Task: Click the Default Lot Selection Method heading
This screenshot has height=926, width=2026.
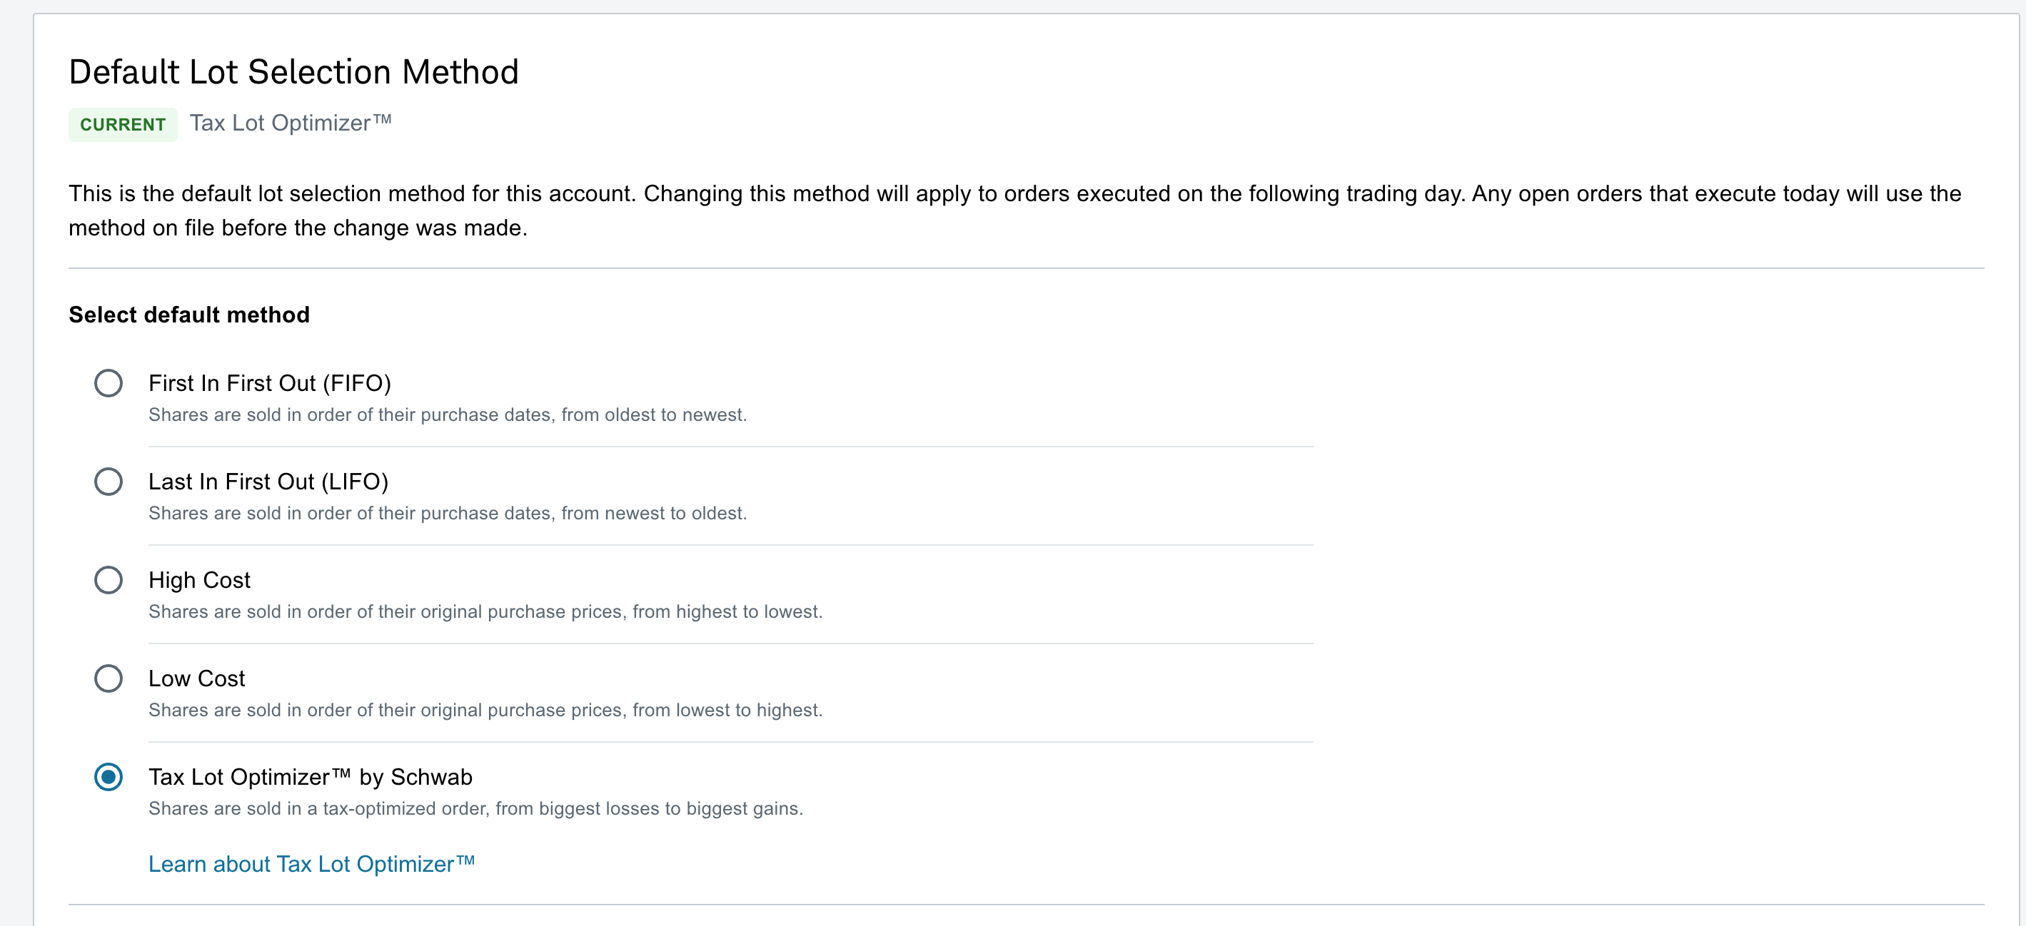Action: (x=293, y=72)
